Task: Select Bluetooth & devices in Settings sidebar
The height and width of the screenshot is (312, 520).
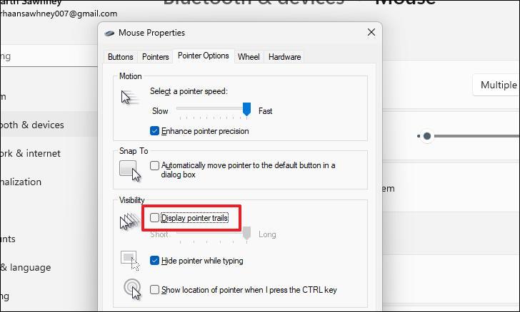Action: coord(32,125)
